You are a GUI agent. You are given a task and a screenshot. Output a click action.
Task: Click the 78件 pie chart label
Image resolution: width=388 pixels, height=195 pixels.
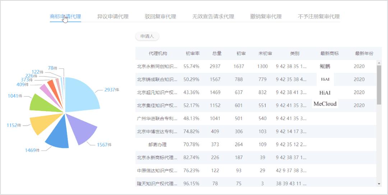pyautogui.click(x=53, y=68)
